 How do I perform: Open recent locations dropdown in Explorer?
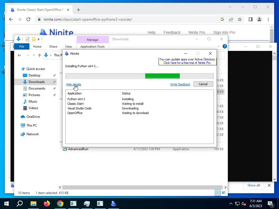pyautogui.click(x=34, y=55)
